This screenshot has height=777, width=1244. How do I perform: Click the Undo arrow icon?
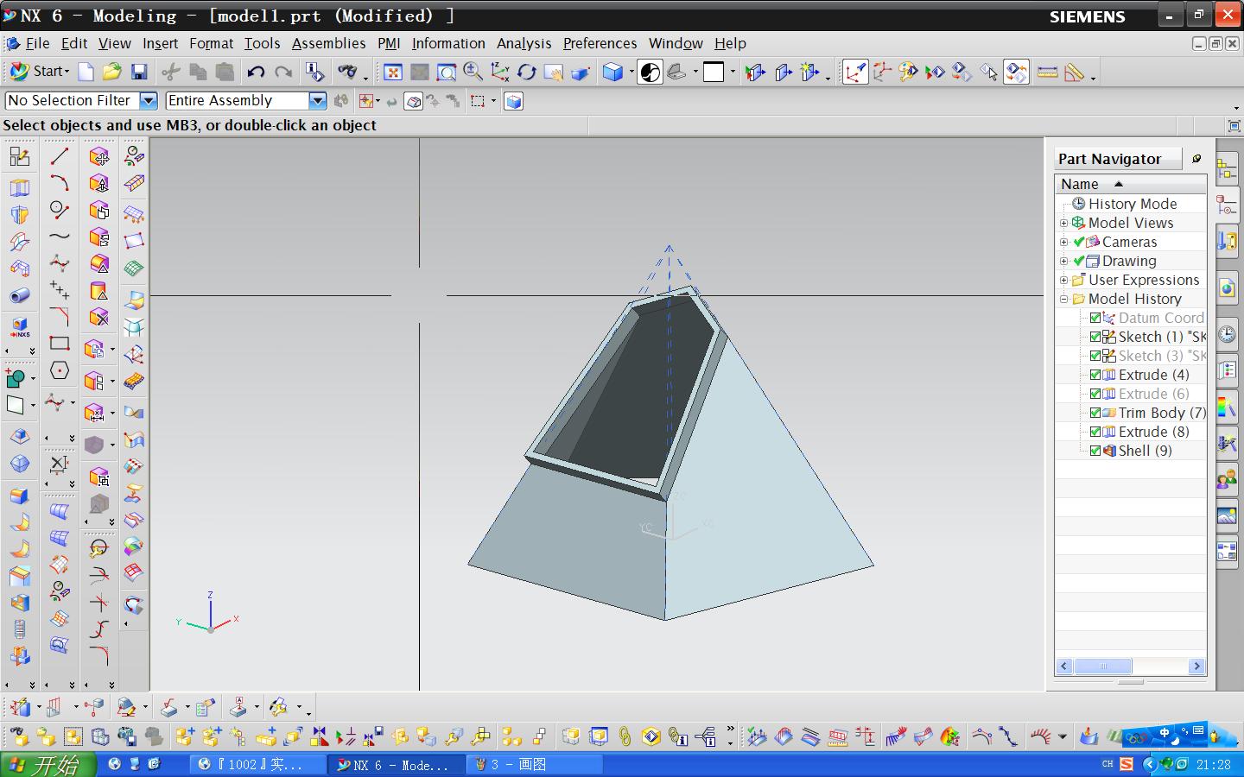[256, 73]
